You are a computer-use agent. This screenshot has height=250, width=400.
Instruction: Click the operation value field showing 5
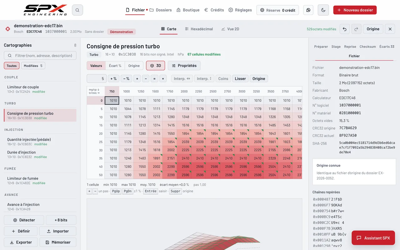click(97, 79)
